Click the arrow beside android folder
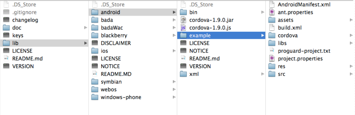This screenshot has height=115, width=355. (x=174, y=12)
